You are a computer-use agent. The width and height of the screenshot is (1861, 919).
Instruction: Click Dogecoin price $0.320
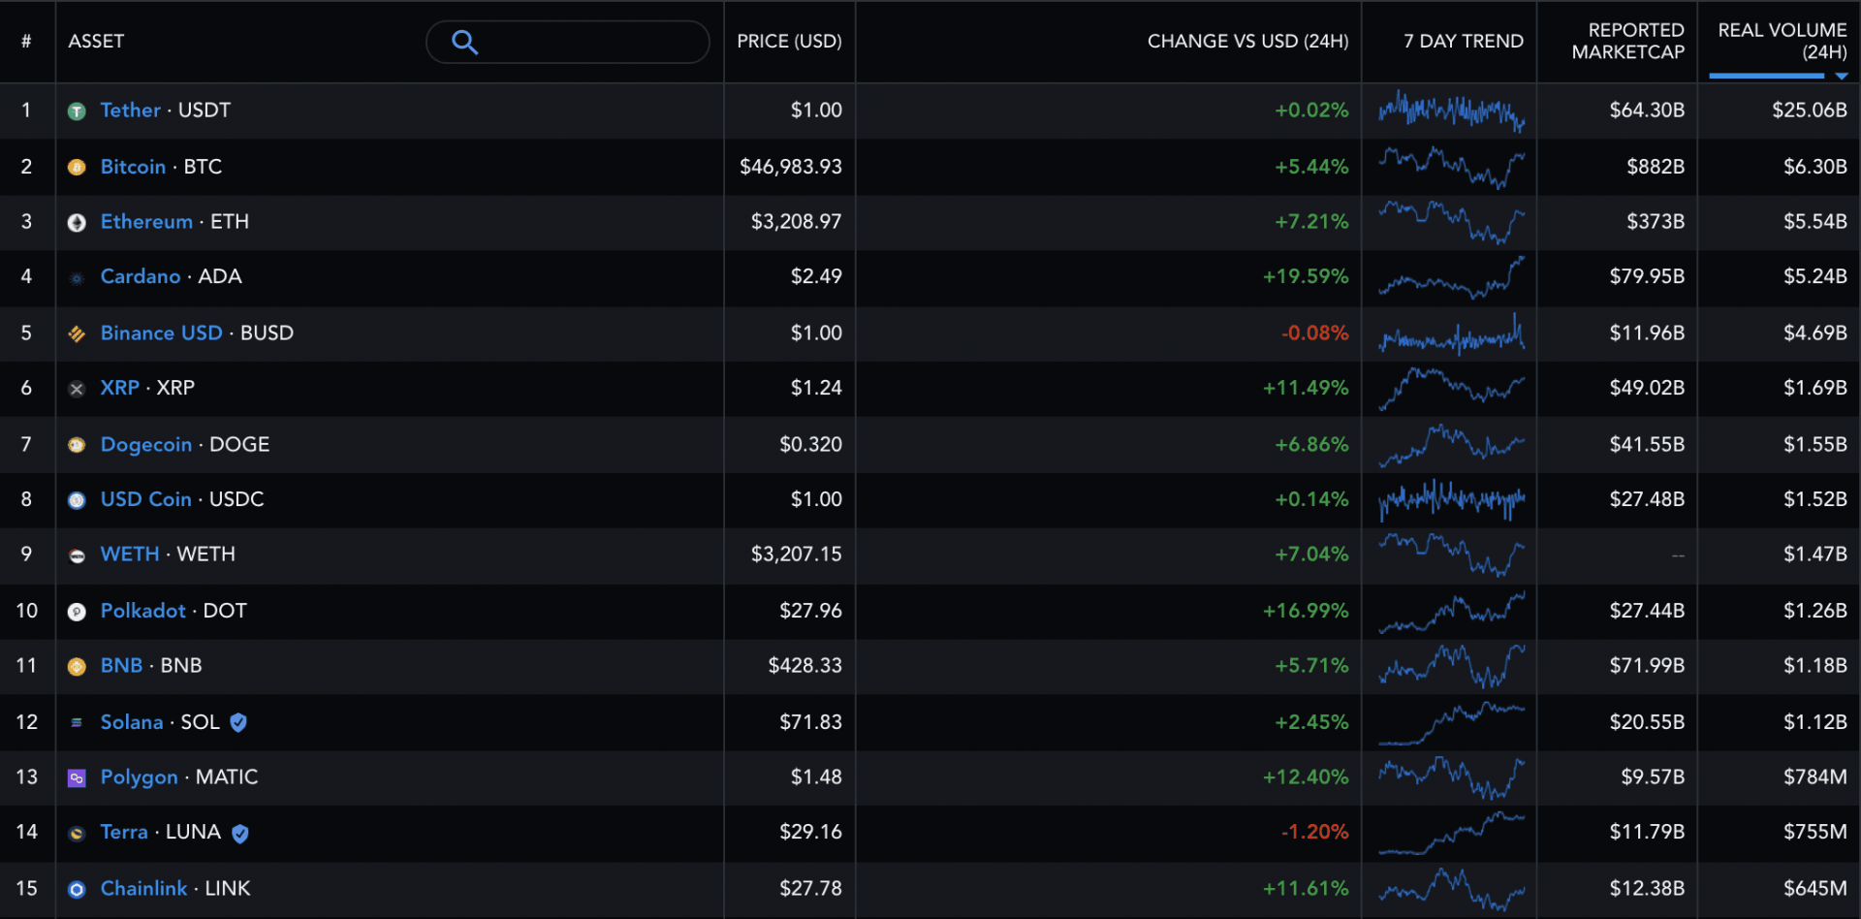click(x=811, y=445)
